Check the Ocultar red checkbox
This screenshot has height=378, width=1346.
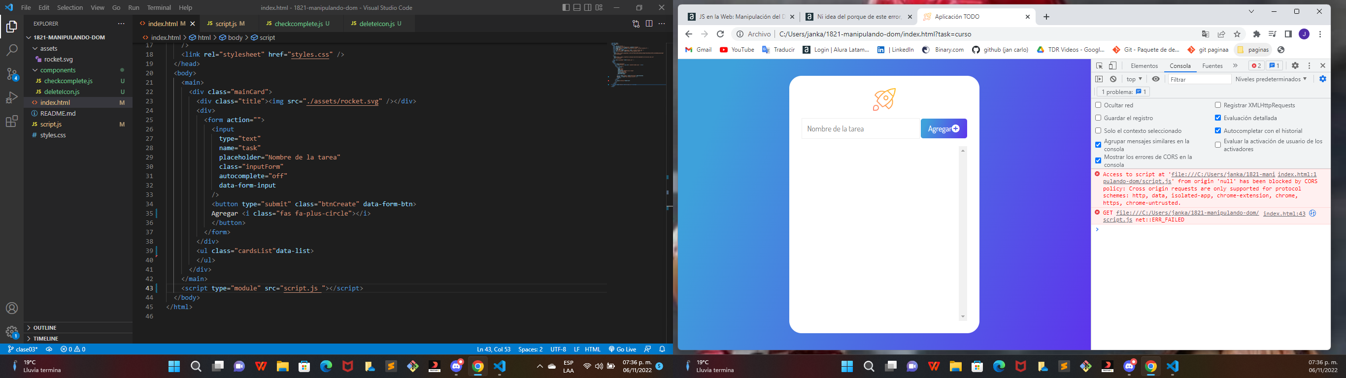[1098, 105]
